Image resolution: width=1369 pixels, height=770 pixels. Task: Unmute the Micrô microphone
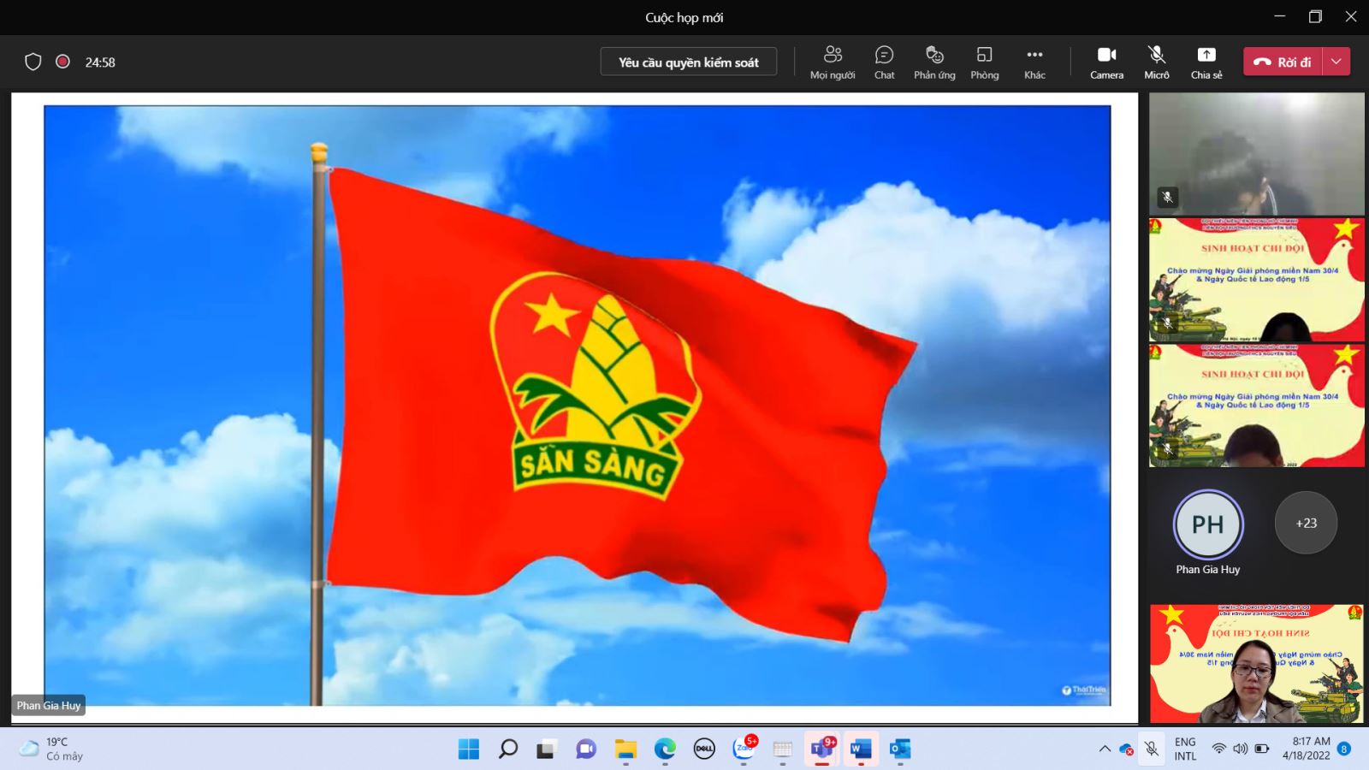[1157, 62]
